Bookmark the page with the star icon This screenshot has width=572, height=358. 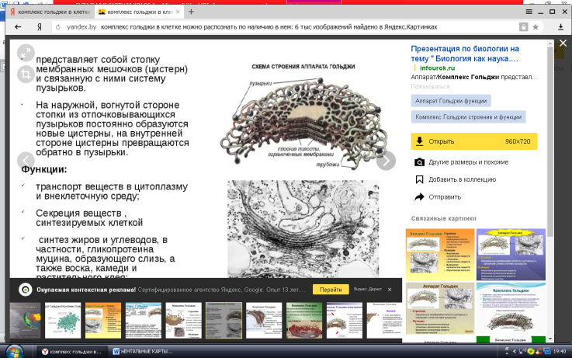tap(536, 26)
